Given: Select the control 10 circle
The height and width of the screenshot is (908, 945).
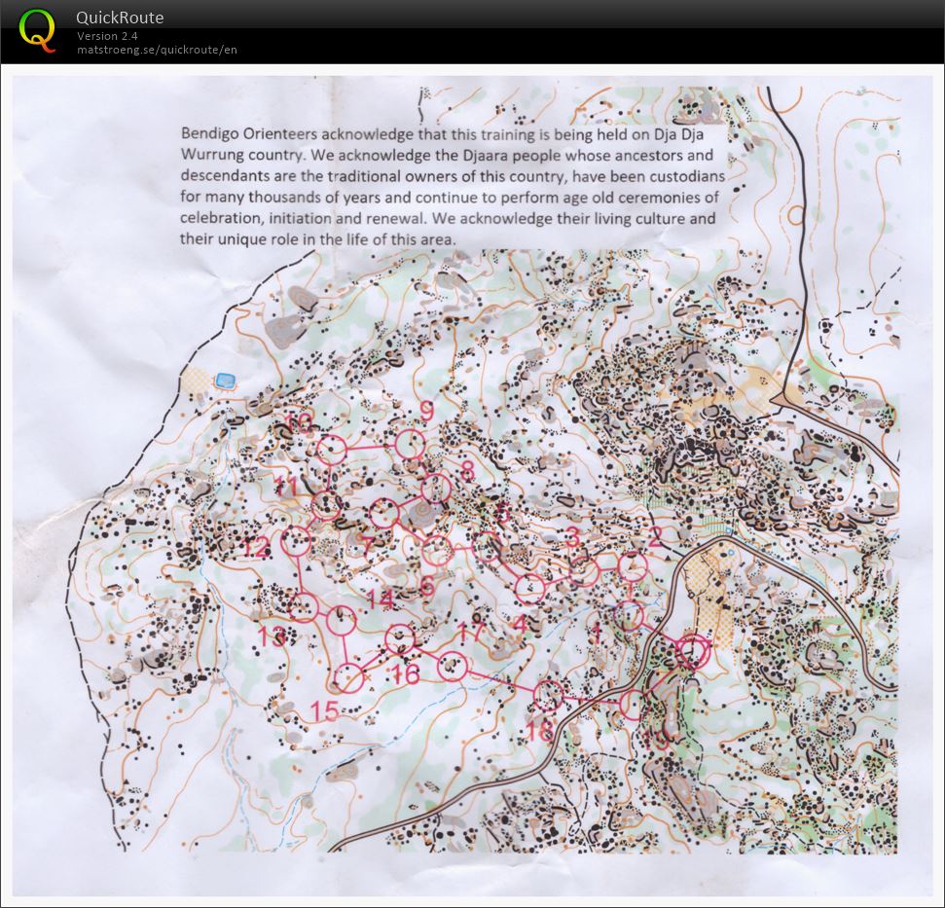Looking at the screenshot, I should [x=332, y=449].
